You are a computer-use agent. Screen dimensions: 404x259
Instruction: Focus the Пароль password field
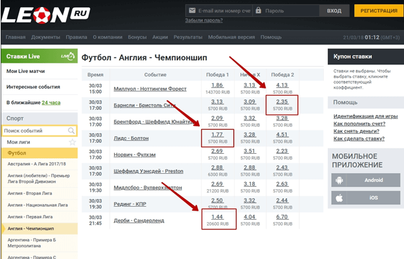[x=286, y=10]
